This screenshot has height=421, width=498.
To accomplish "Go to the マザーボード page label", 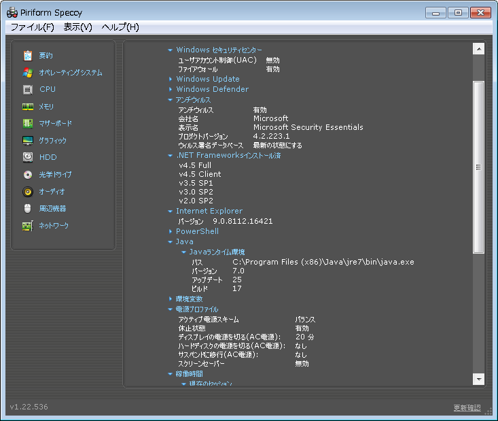I will click(x=55, y=123).
